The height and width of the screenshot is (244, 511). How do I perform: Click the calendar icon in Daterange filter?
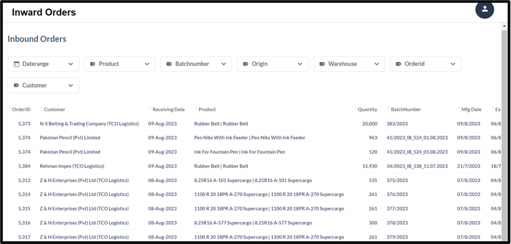coord(16,64)
